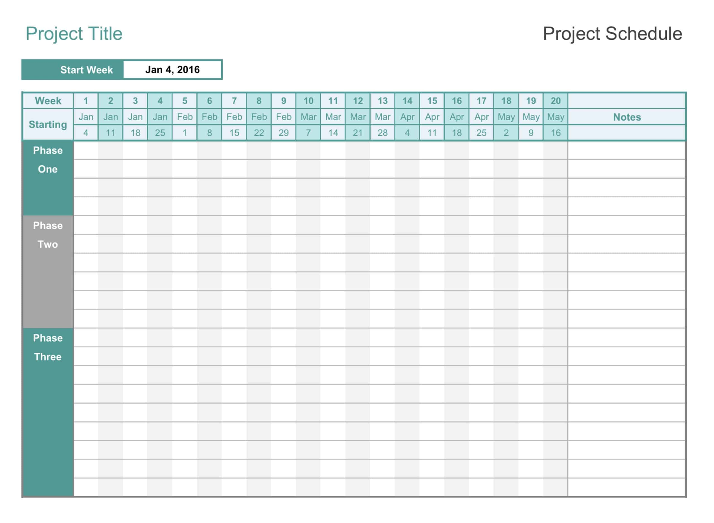714x523 pixels.
Task: Select week number 10 header cell
Action: coord(308,101)
